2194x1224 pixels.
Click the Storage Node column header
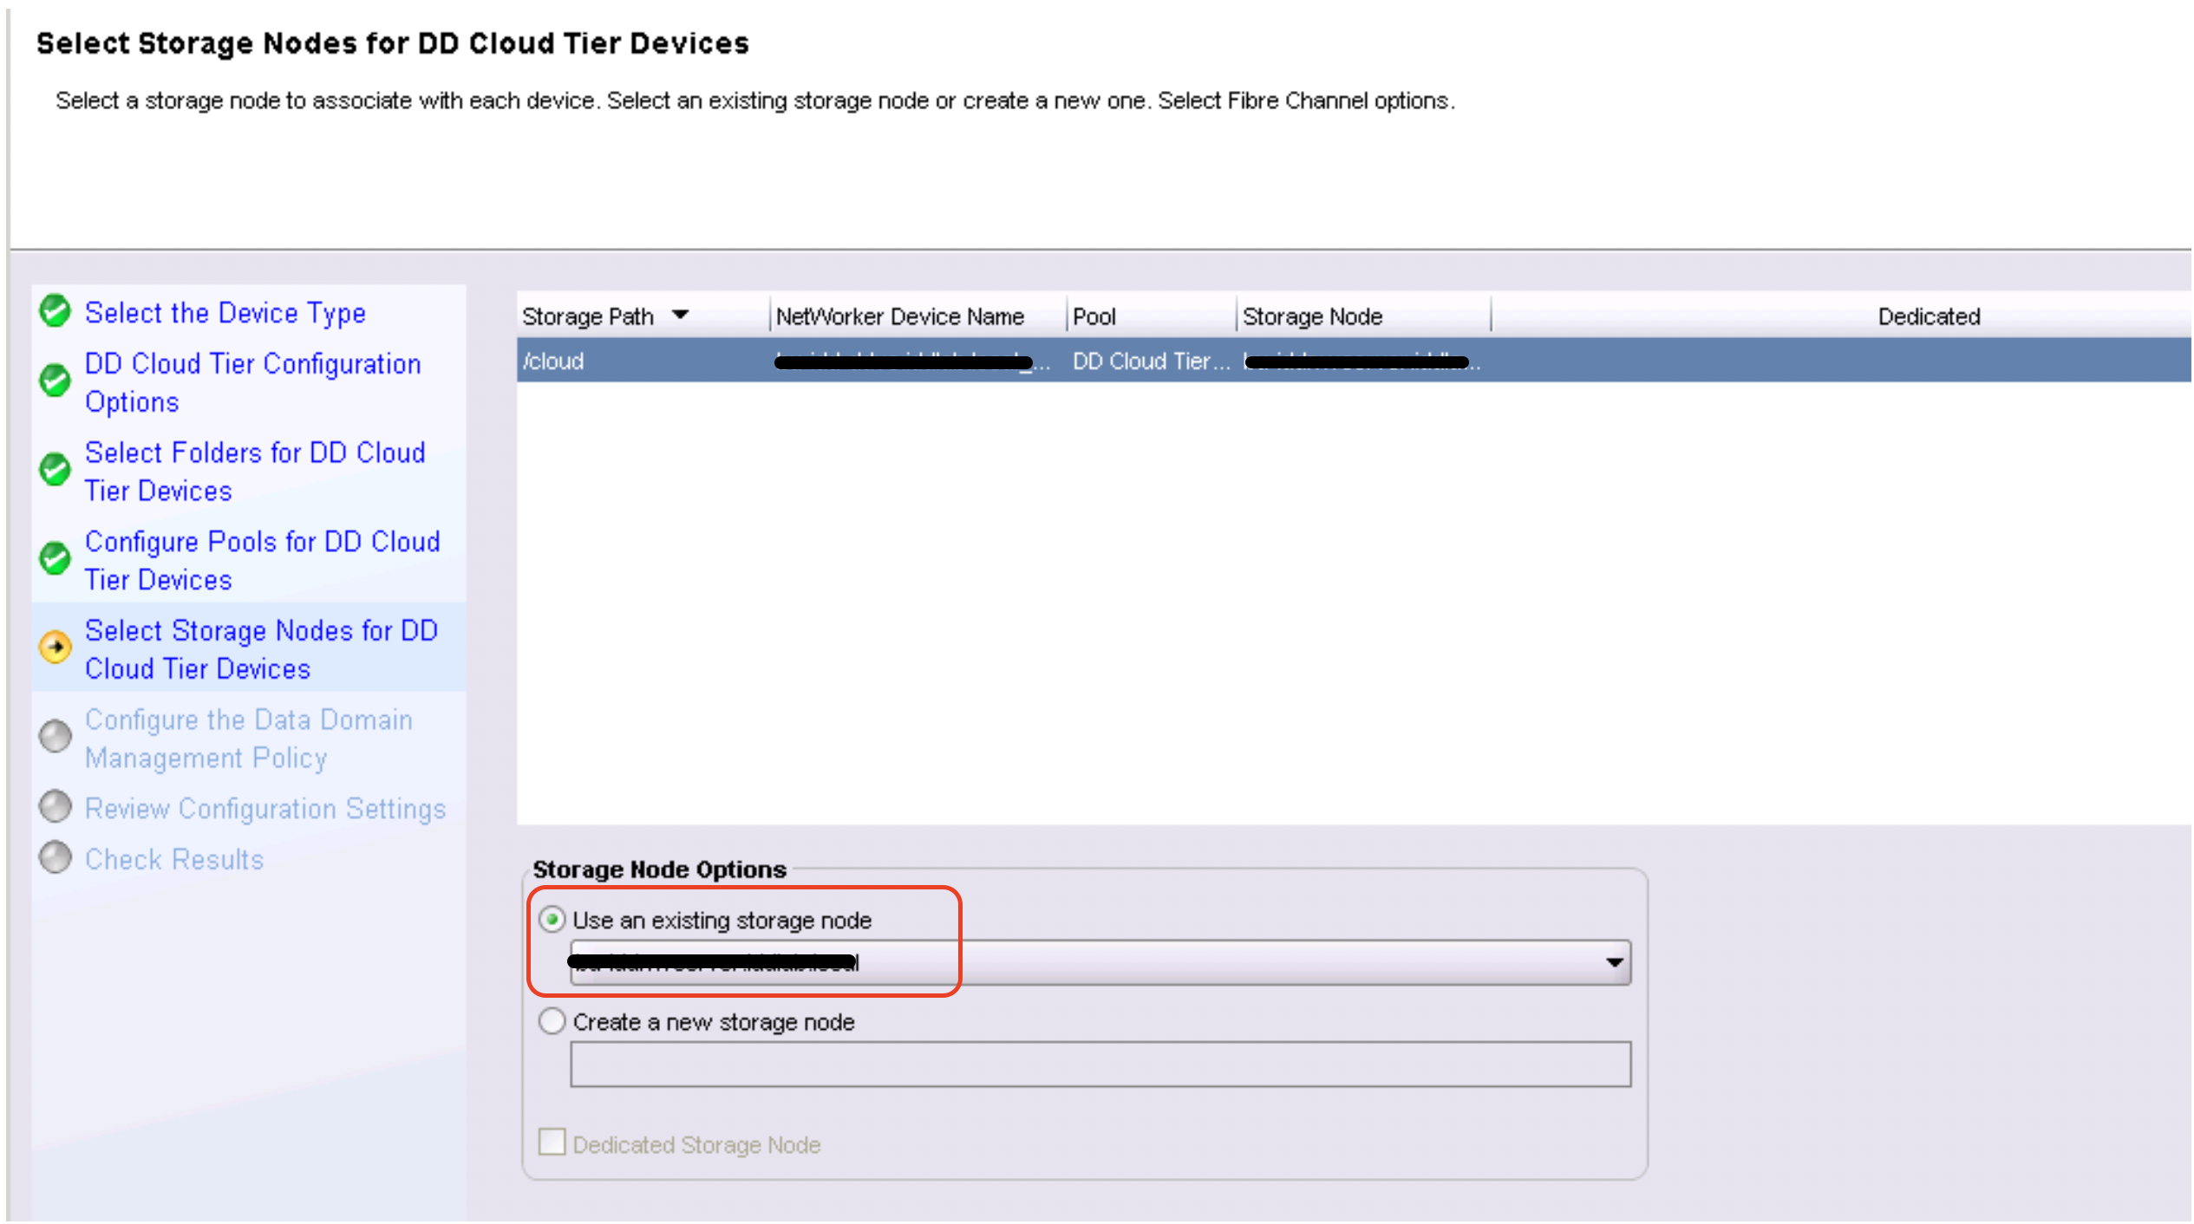click(1363, 316)
